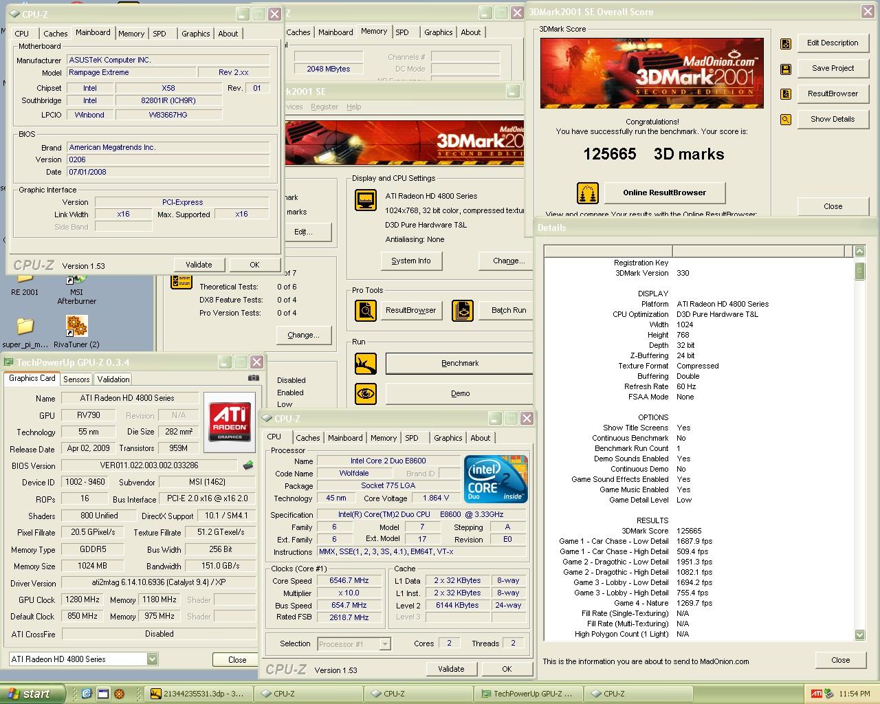Click the Pro Tools ResultBrowser magnifier icon
Screen dimensions: 880x704
[366, 311]
